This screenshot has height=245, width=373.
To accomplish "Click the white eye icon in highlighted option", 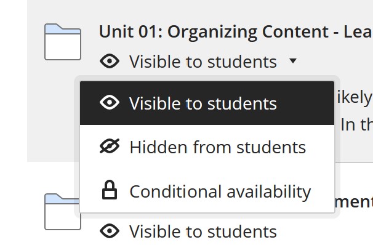I will click(x=110, y=103).
